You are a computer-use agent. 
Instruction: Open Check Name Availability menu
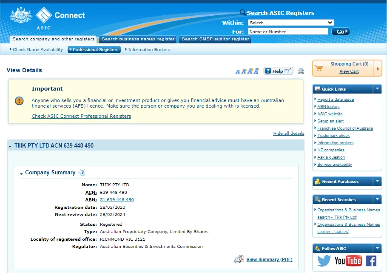click(36, 50)
